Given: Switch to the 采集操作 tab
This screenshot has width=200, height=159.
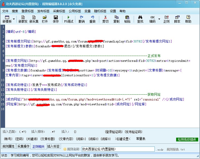Looking at the screenshot, I should click(x=23, y=146).
